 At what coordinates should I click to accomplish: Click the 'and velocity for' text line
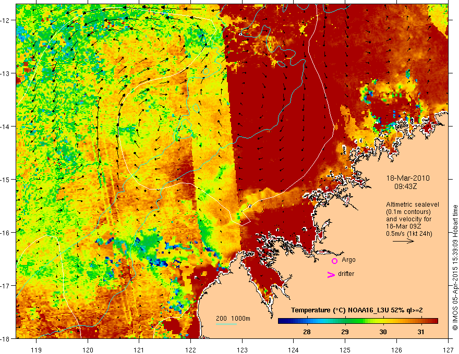click(408, 219)
